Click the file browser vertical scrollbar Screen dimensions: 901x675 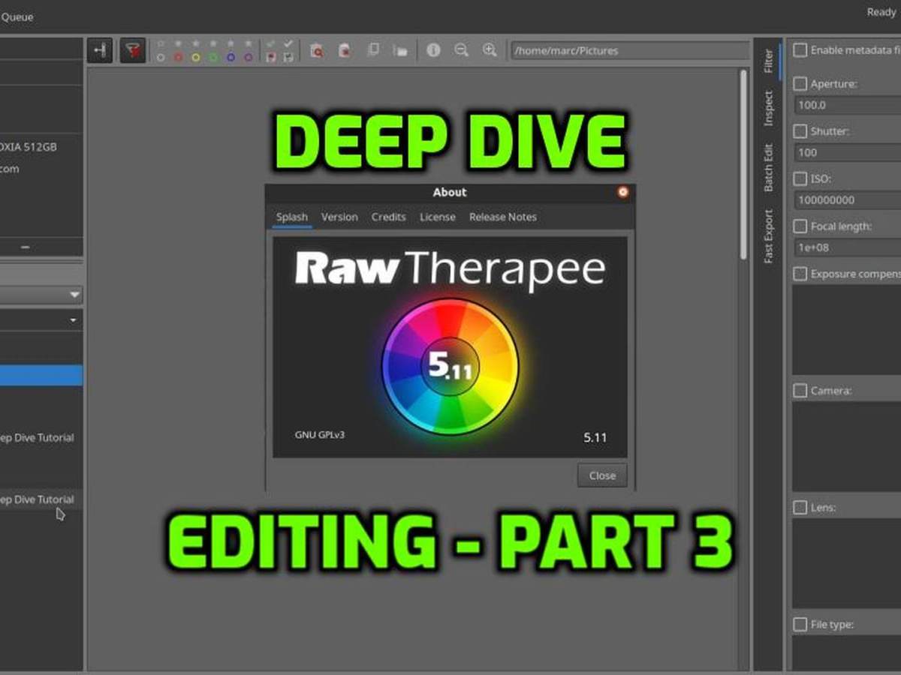pyautogui.click(x=743, y=165)
